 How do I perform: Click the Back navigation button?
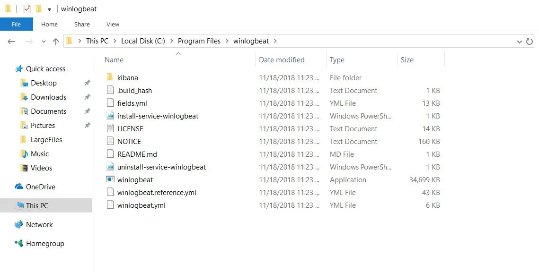tap(11, 42)
